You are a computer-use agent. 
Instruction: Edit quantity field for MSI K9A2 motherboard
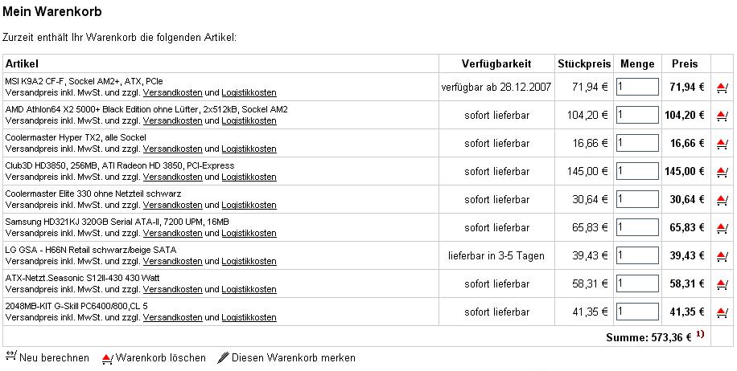[x=637, y=87]
